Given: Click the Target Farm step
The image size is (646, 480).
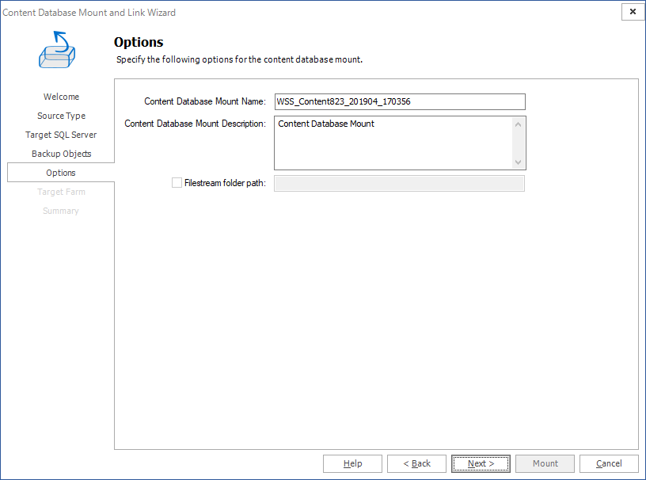Looking at the screenshot, I should point(61,192).
